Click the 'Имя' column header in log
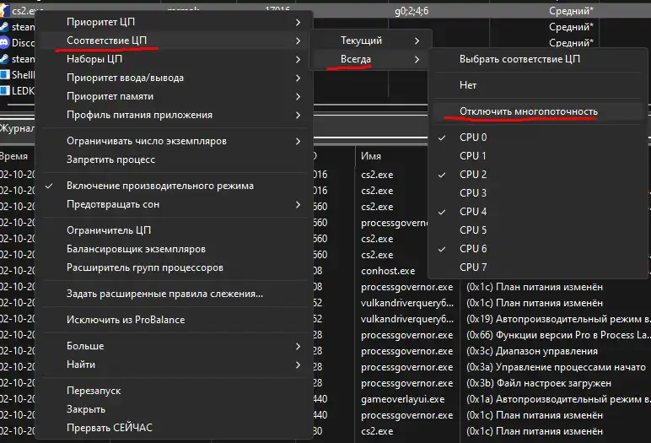 pyautogui.click(x=371, y=156)
